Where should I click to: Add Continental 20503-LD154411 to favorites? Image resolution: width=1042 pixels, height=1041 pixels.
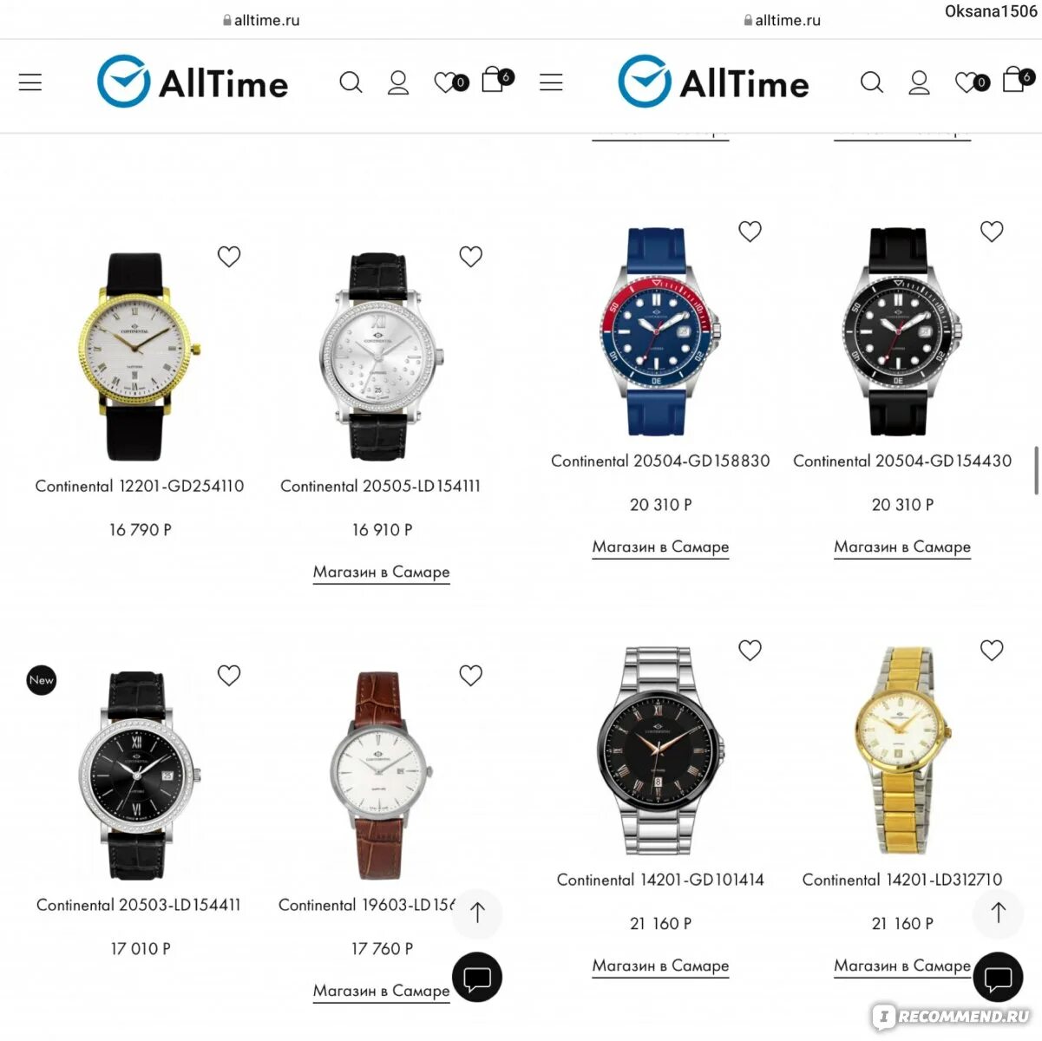click(x=229, y=676)
